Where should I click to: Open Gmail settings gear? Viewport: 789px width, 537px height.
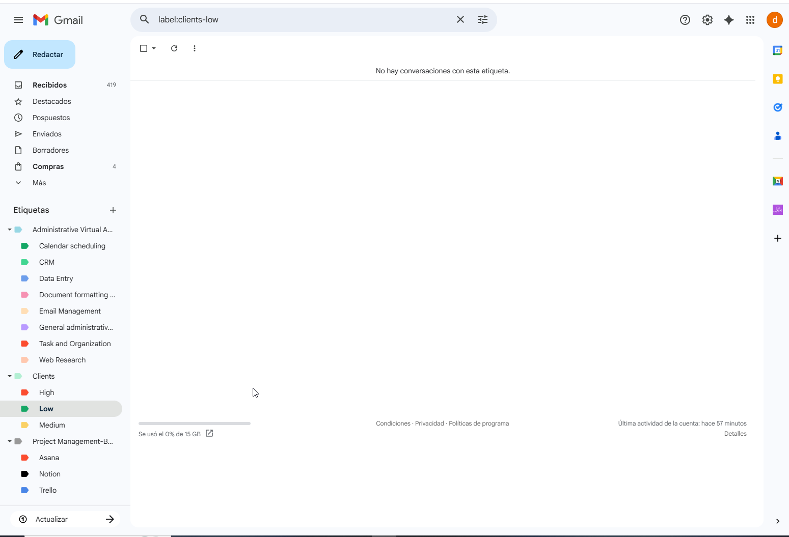(x=707, y=20)
